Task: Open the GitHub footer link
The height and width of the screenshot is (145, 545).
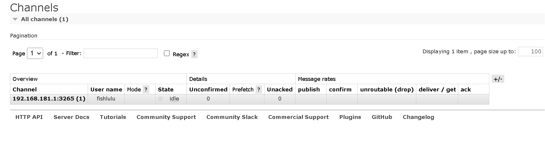Action: [382, 117]
